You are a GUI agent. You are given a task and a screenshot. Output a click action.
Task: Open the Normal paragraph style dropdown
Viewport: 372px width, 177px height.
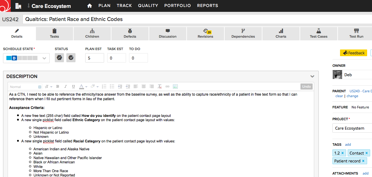click(x=25, y=87)
